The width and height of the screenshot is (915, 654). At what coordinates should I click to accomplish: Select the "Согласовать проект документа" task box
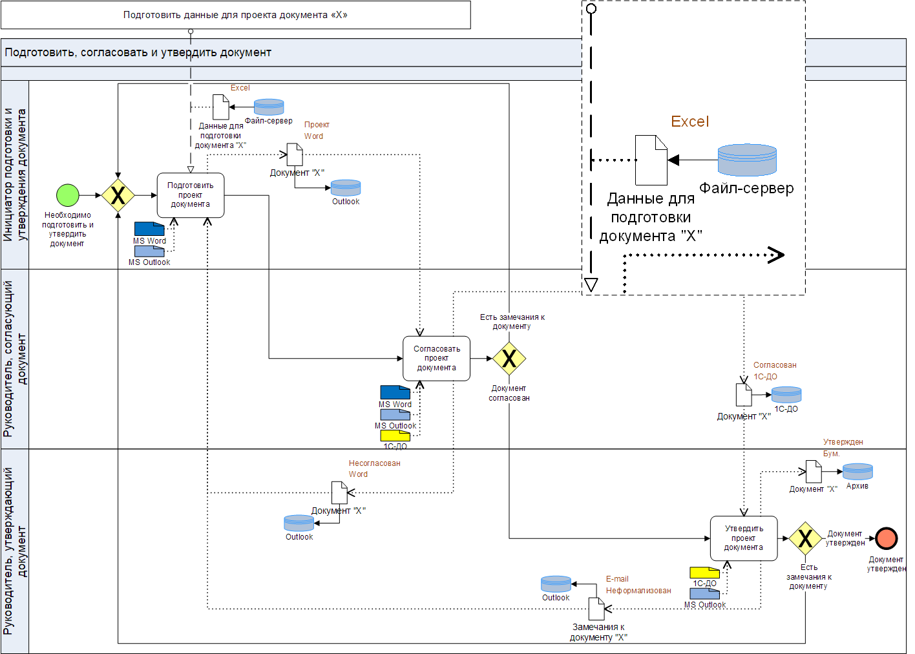[436, 358]
